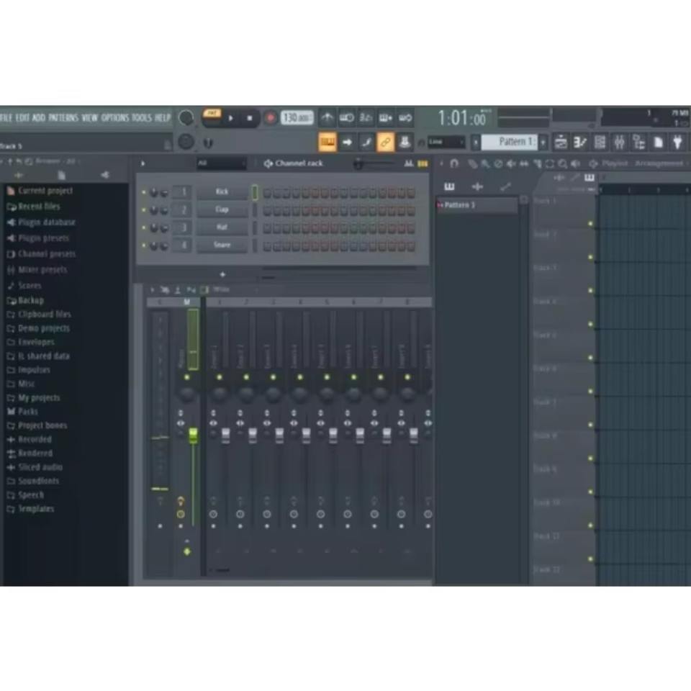
Task: Click the tempo 130 field
Action: point(297,117)
